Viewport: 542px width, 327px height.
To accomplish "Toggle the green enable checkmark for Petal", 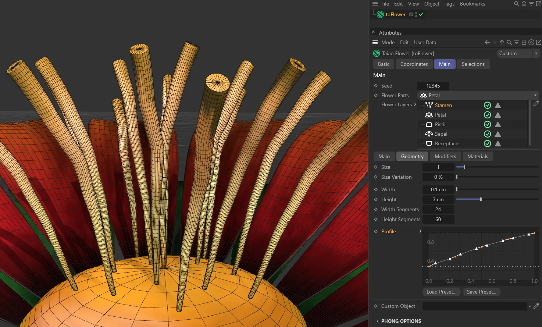I will click(488, 115).
